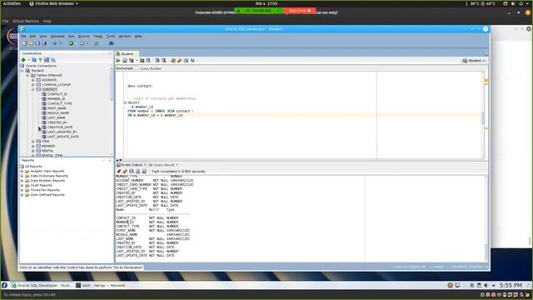The width and height of the screenshot is (533, 300).
Task: Open the Help menu in SQL Developer
Action: tap(138, 36)
